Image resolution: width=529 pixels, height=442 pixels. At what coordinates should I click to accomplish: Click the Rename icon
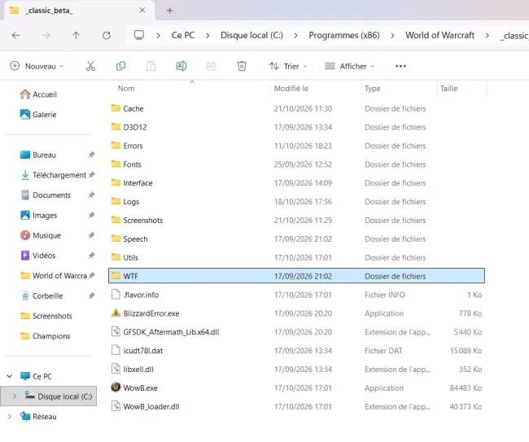(181, 66)
